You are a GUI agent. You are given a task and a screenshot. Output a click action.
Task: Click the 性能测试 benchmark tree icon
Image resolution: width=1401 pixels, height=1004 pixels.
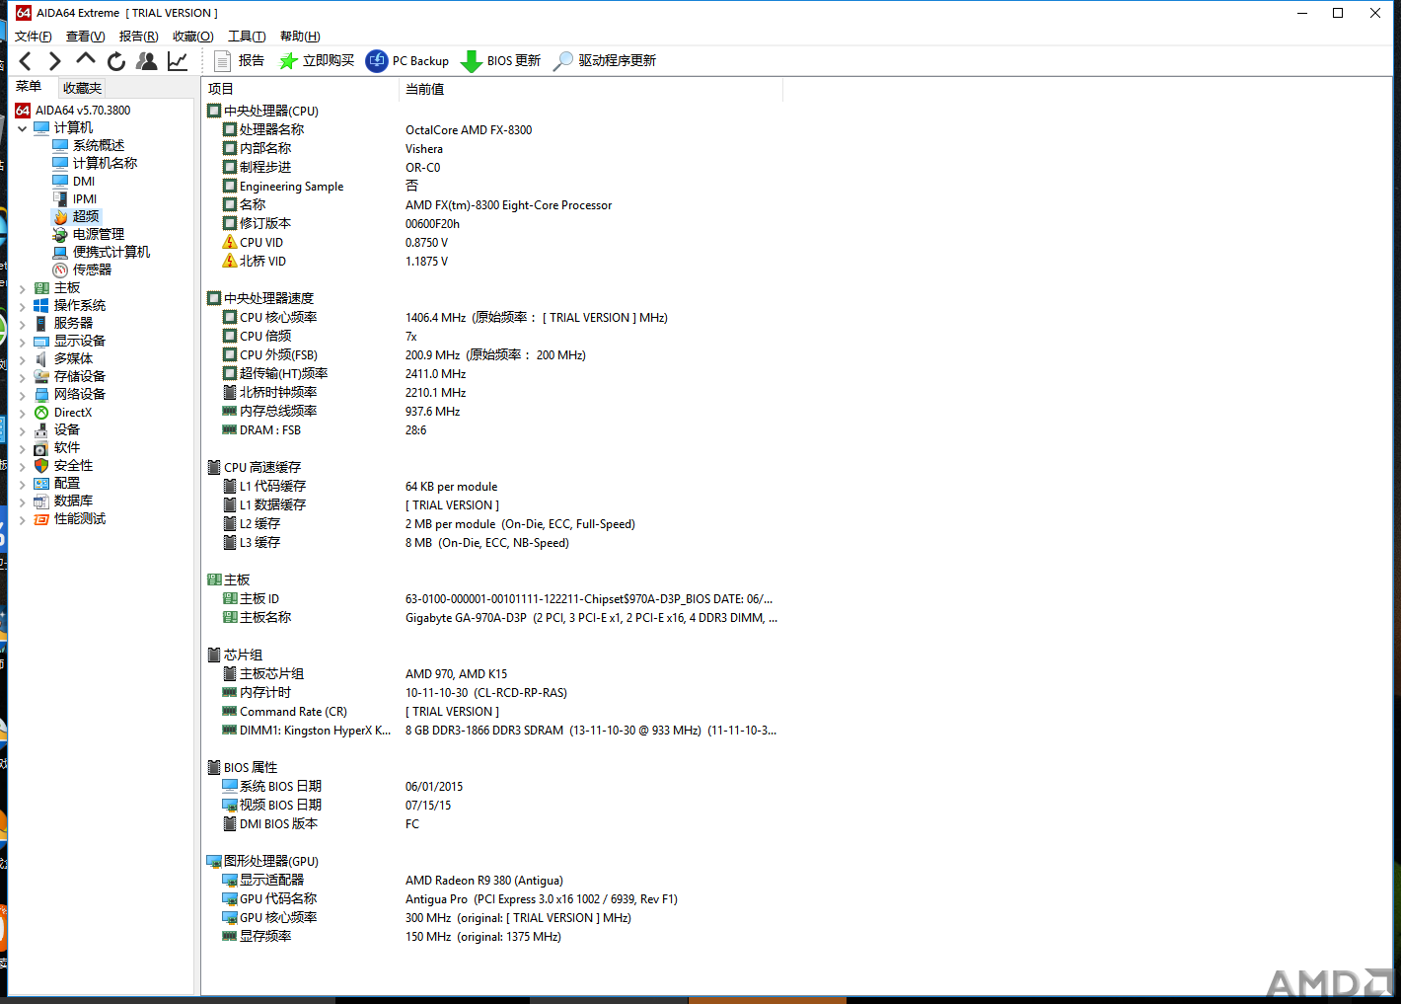[x=40, y=519]
